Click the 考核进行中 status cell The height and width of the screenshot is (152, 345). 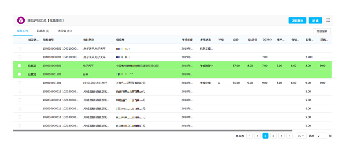coord(206,66)
